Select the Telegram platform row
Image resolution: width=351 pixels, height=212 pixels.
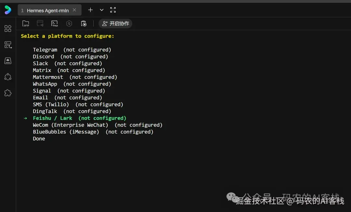(72, 50)
